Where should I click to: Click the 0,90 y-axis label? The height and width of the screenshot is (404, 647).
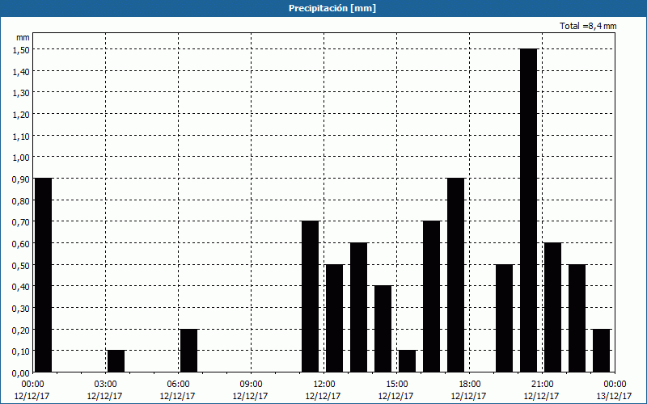point(21,179)
